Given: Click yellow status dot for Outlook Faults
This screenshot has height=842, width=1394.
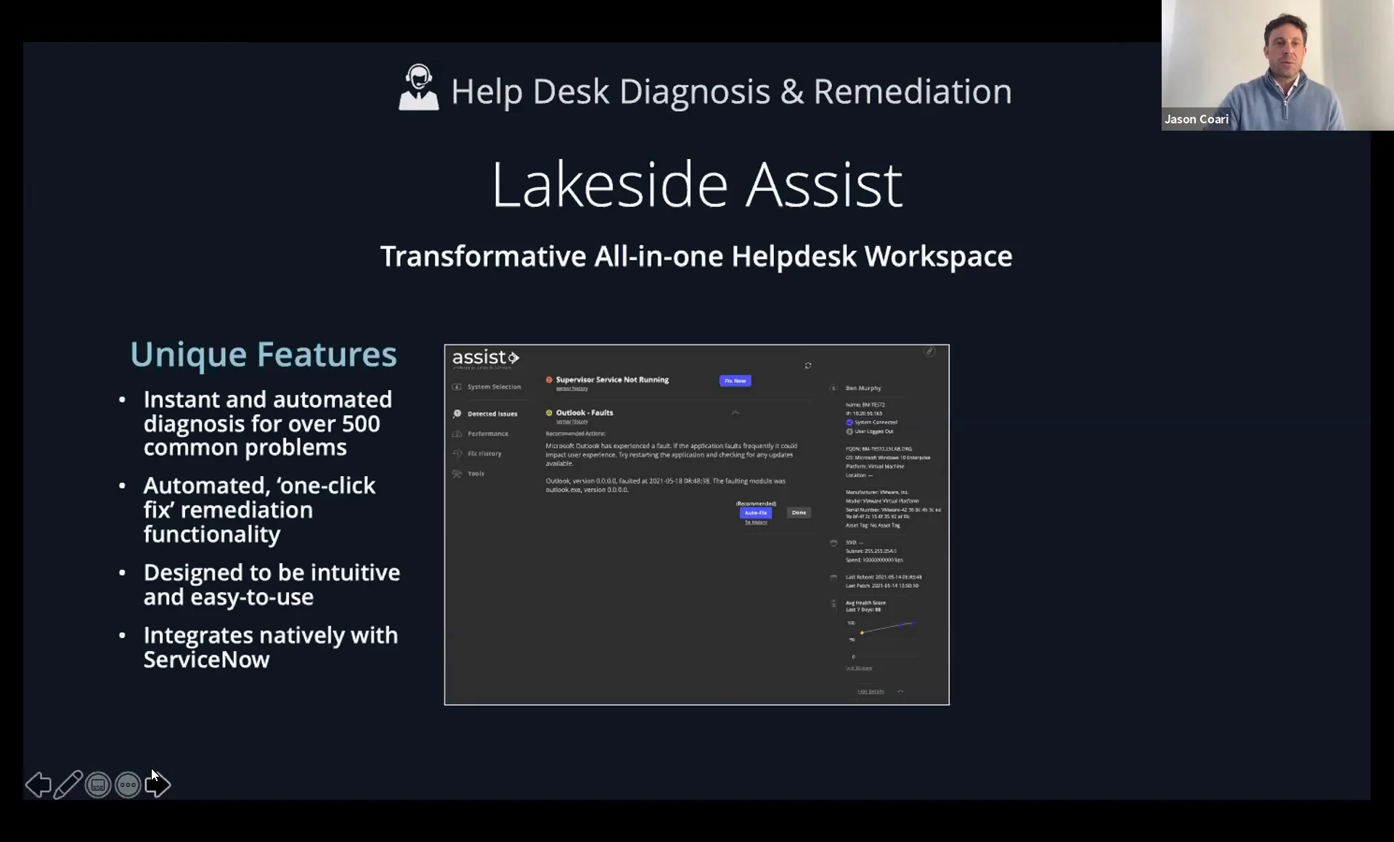Looking at the screenshot, I should (549, 413).
